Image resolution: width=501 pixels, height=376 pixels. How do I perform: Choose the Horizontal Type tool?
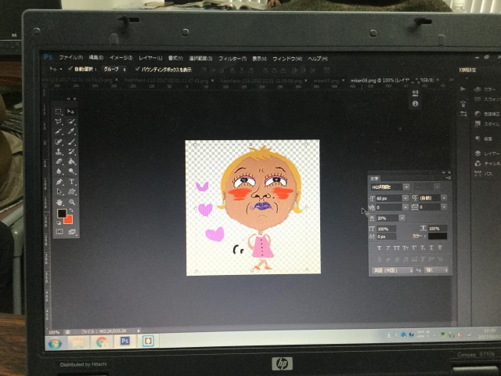pyautogui.click(x=71, y=181)
